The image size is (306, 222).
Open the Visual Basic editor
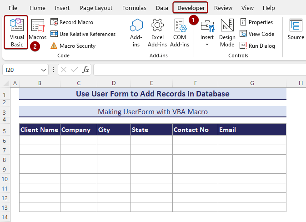[x=16, y=31]
